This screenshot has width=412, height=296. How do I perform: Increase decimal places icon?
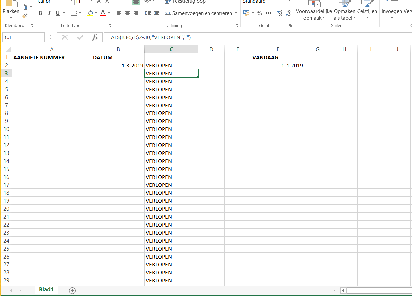coord(279,13)
